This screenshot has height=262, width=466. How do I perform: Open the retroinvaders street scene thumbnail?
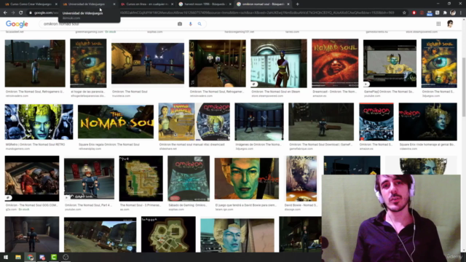(35, 63)
